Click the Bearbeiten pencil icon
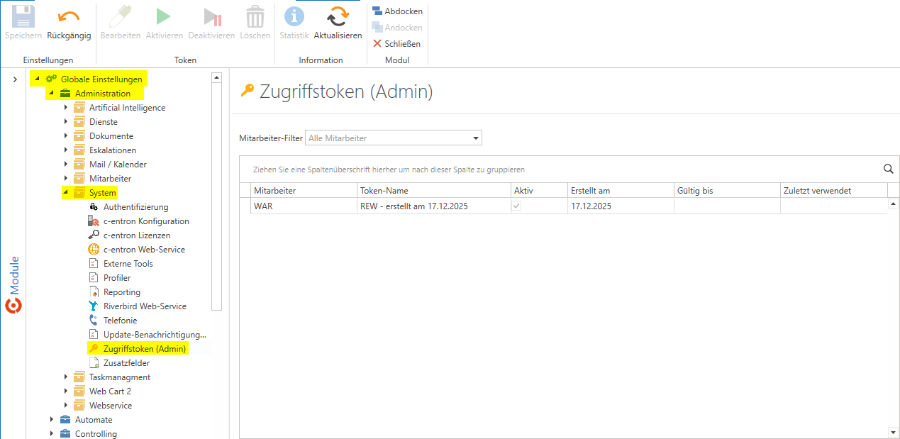Image resolution: width=900 pixels, height=439 pixels. click(121, 16)
